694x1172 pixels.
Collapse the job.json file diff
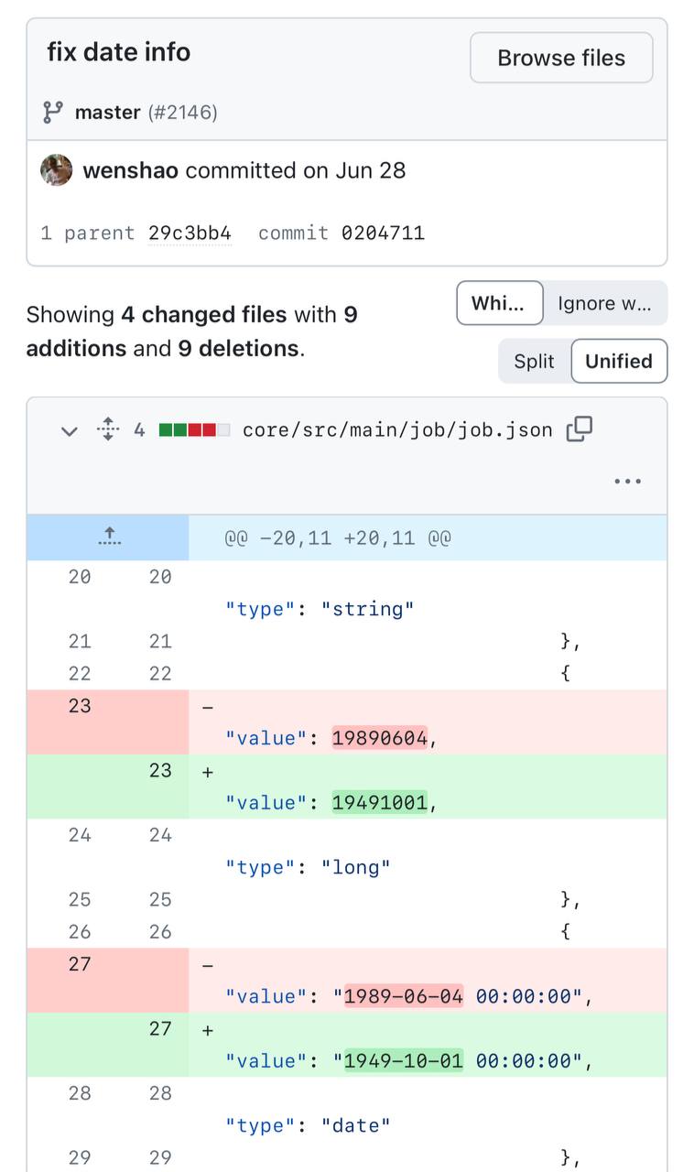[69, 430]
